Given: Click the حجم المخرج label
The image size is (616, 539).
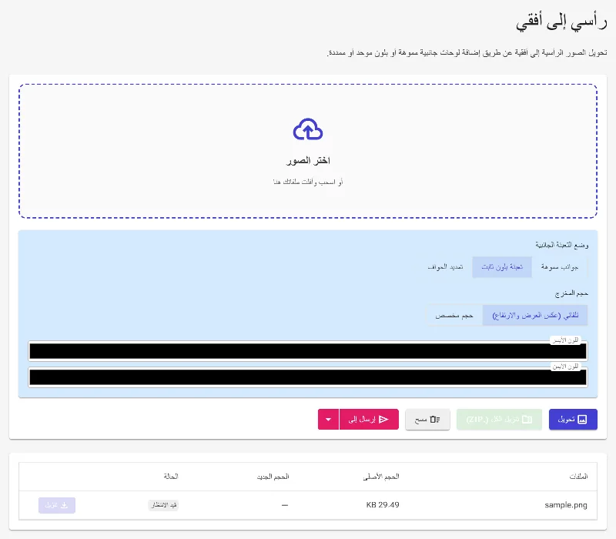Looking at the screenshot, I should (x=571, y=293).
